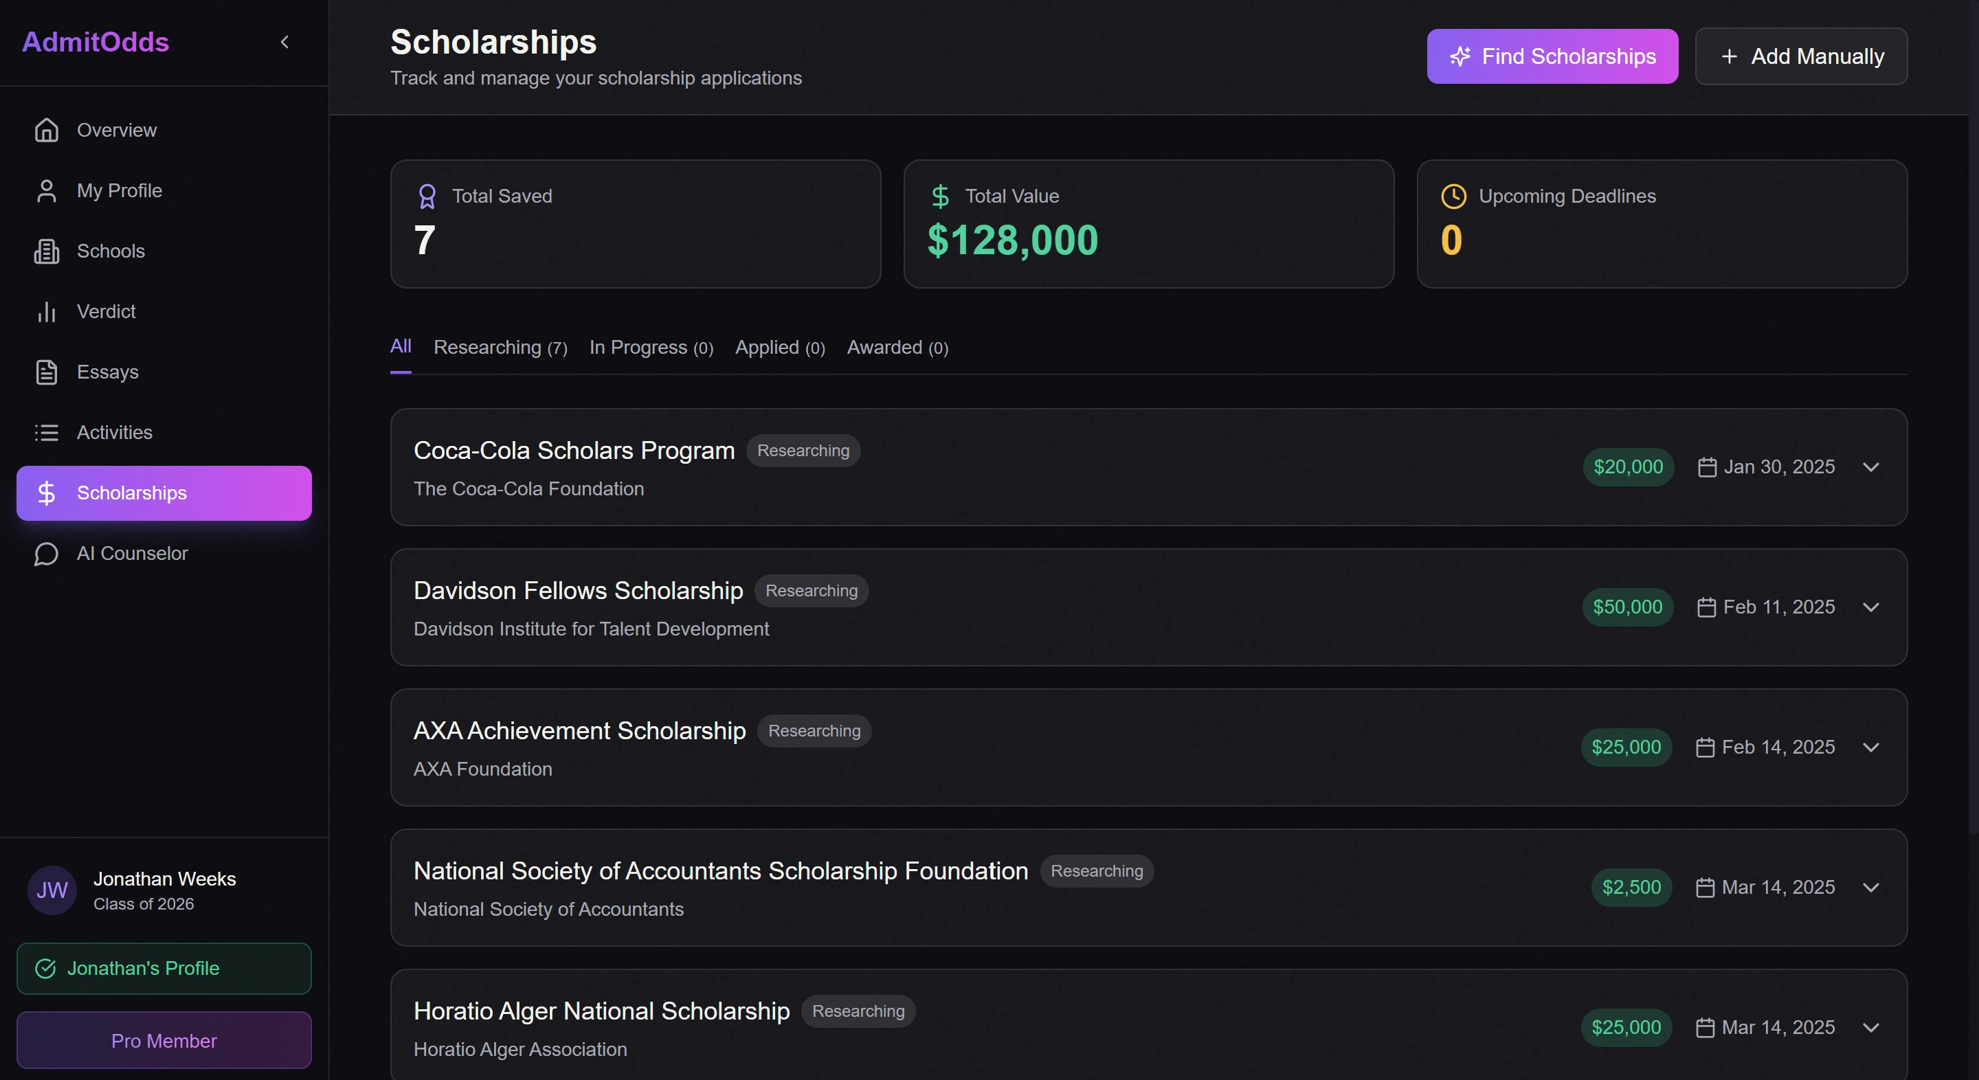Collapse the sidebar with the chevron arrow
Screen dimensions: 1979x1080
(x=285, y=42)
